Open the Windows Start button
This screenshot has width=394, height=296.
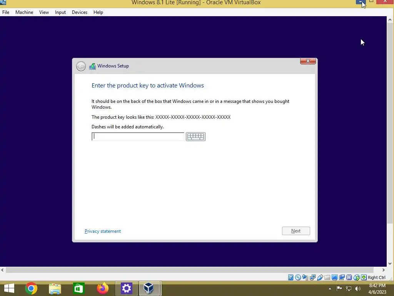(x=9, y=288)
